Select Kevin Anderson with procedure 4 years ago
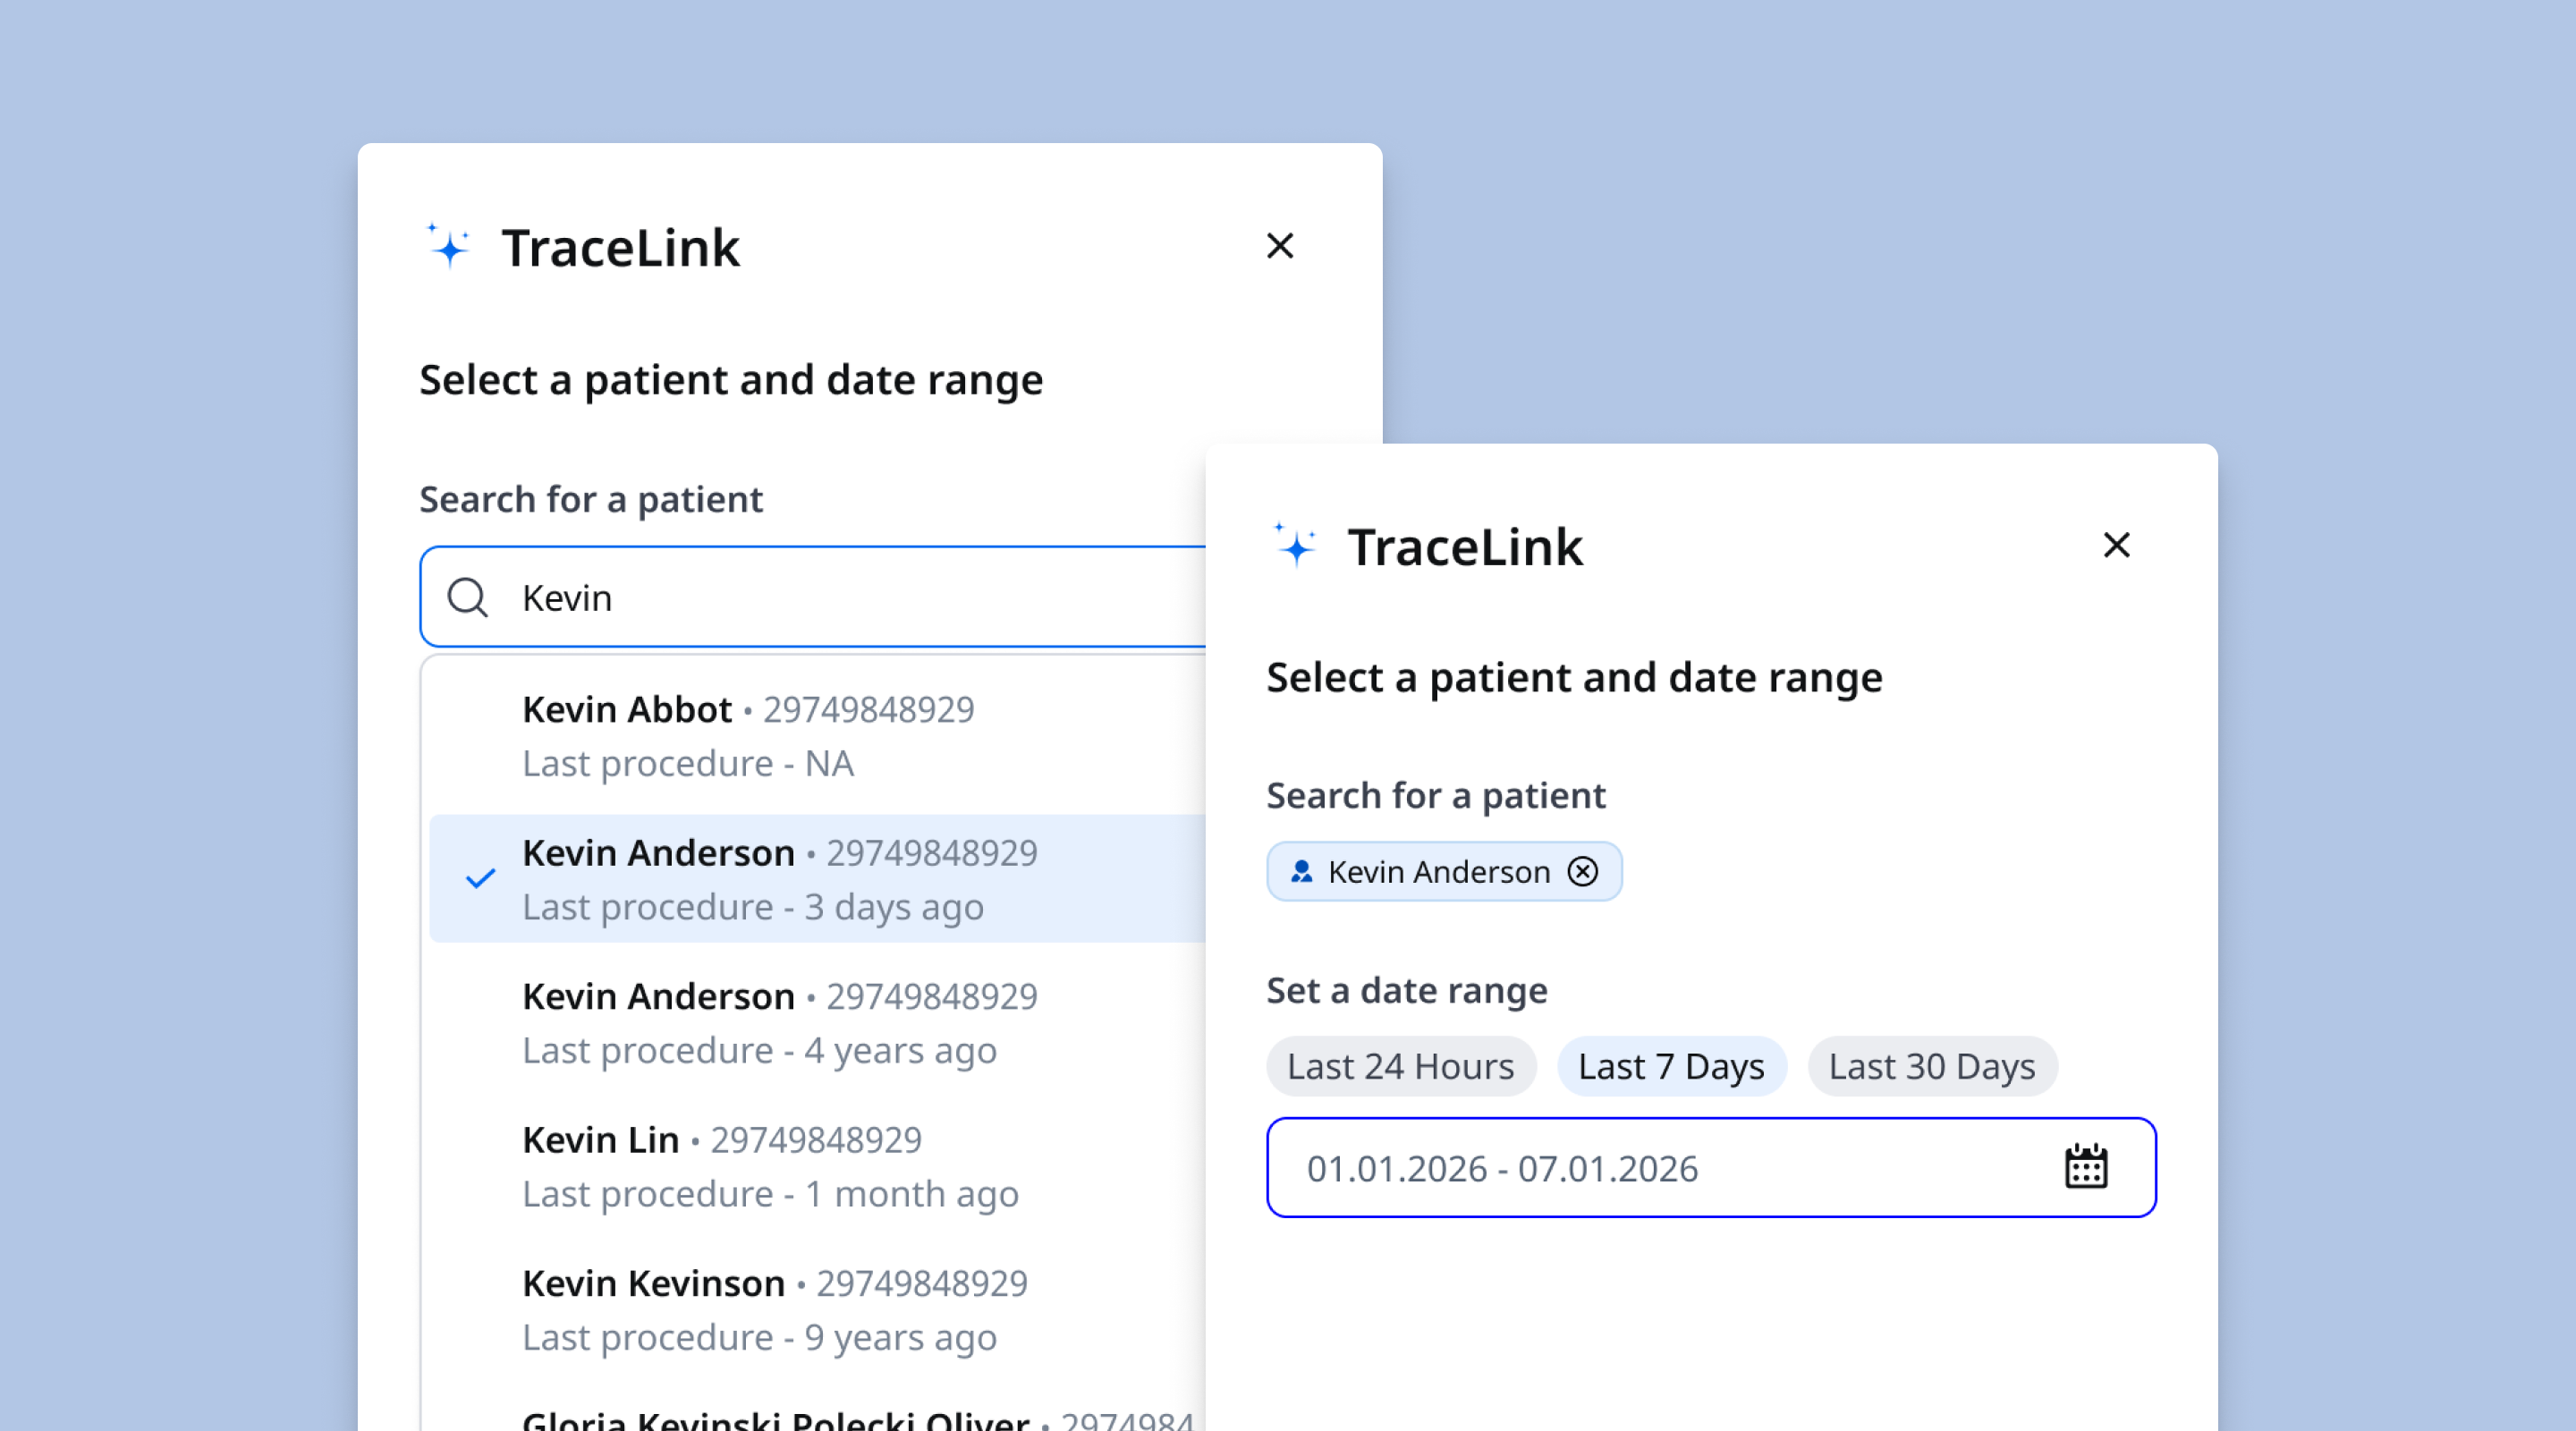The image size is (2576, 1431). point(818,1023)
